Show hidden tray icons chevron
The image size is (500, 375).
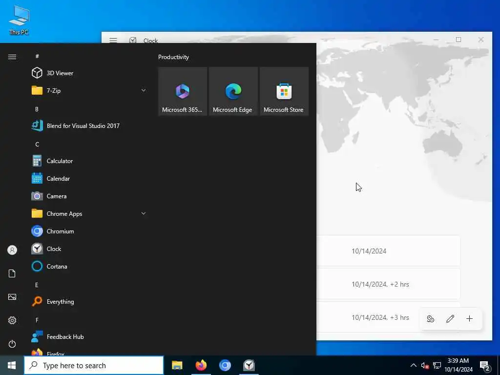point(413,365)
